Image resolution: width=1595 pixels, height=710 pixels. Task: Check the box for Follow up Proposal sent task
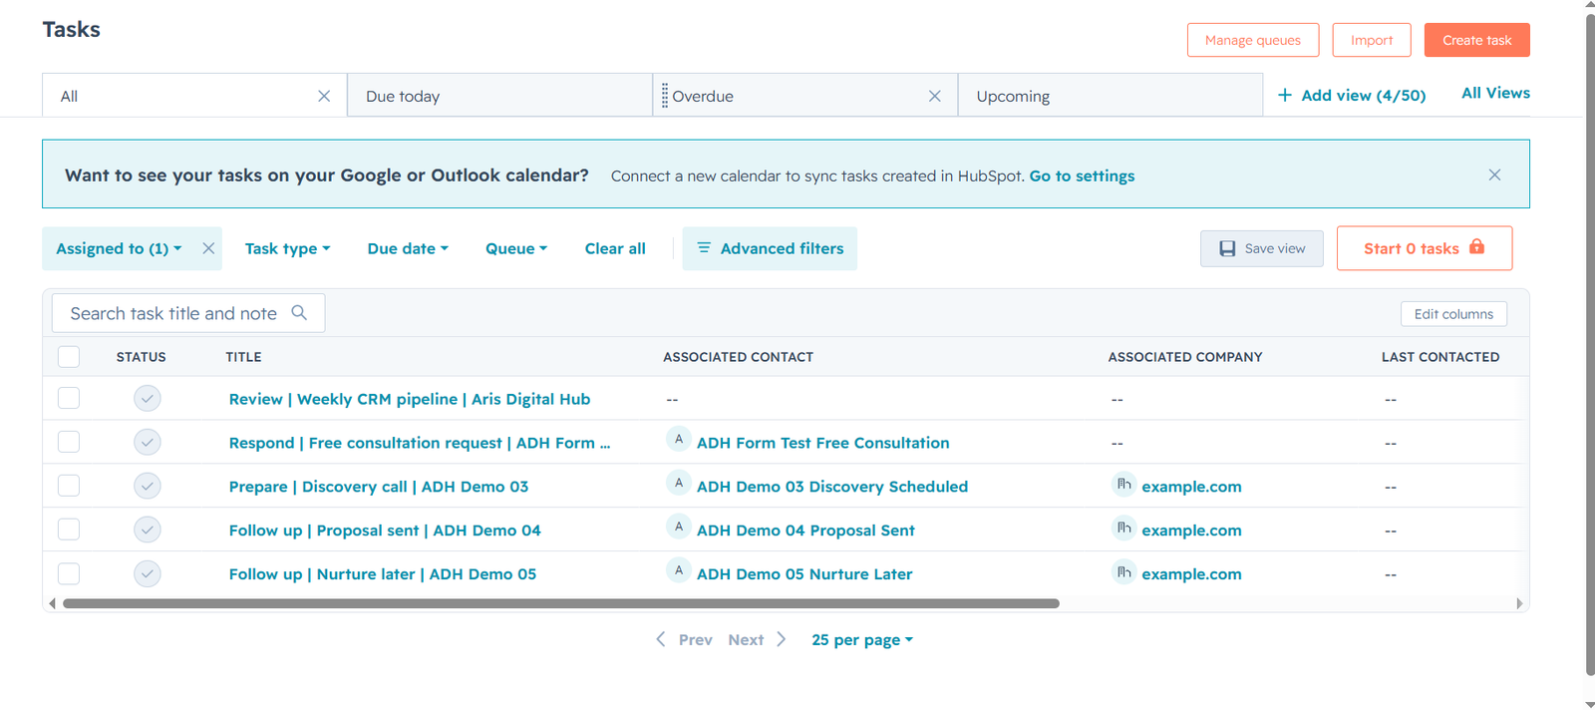pyautogui.click(x=69, y=530)
